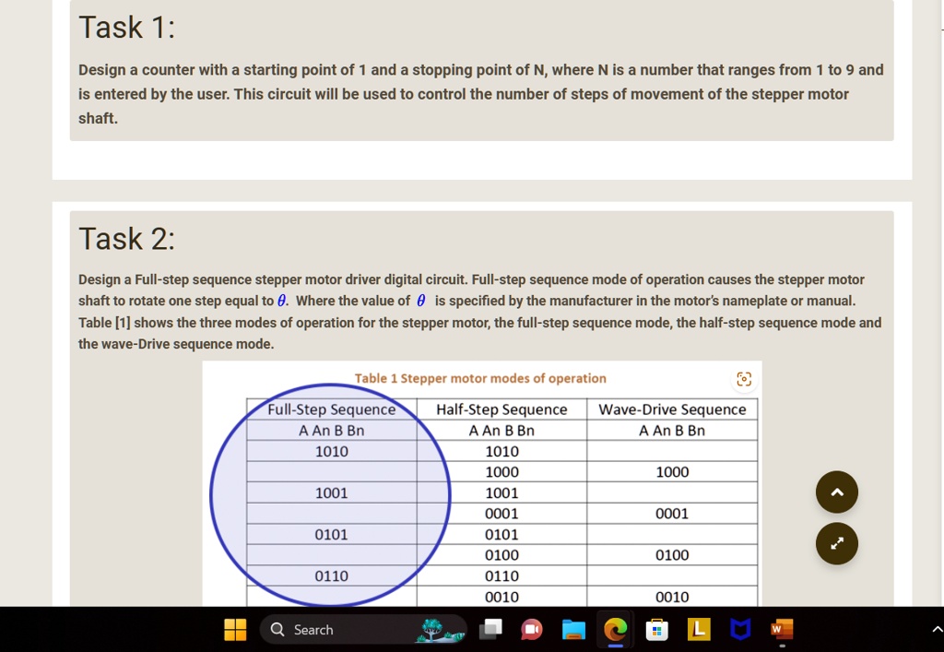Click 0001 in the Half-Step column

[x=502, y=514]
